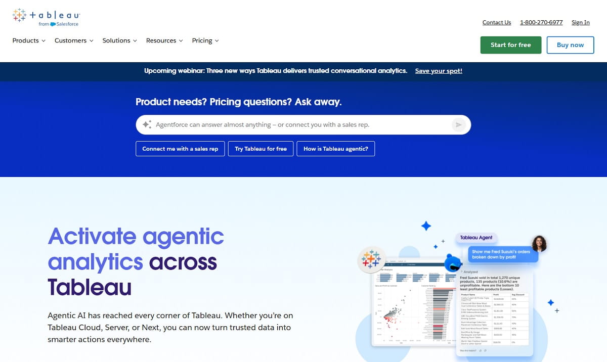Open the Solutions dropdown
This screenshot has height=362, width=607.
[x=119, y=40]
